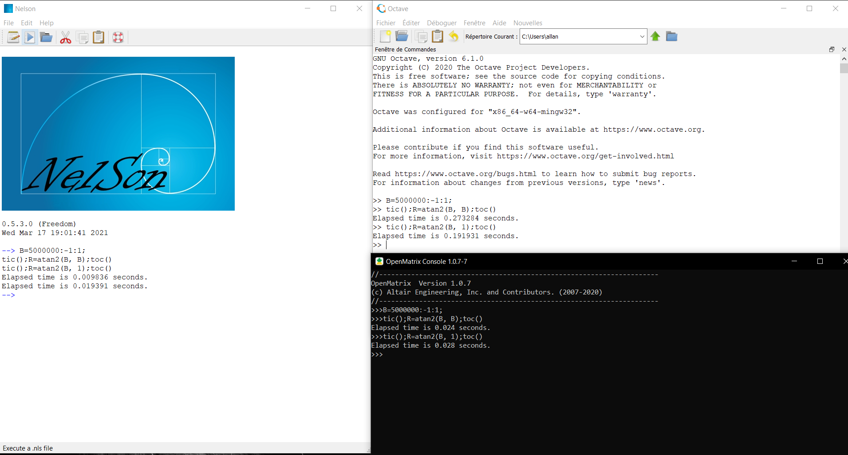Click the Octave command window scrollbar up arrow
The width and height of the screenshot is (848, 455).
[844, 59]
